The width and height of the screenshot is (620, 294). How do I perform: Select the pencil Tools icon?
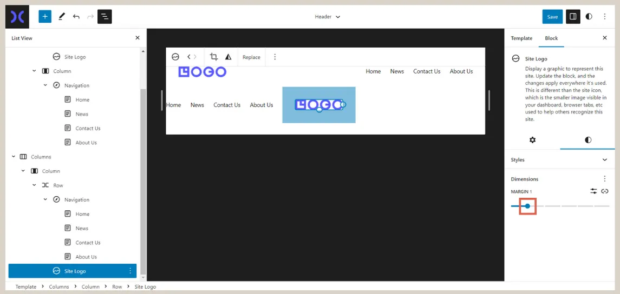tap(61, 17)
